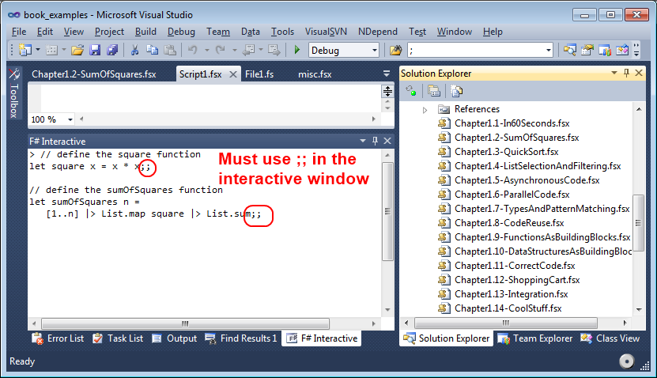Open the toolbar options overflow arrow

(636, 51)
